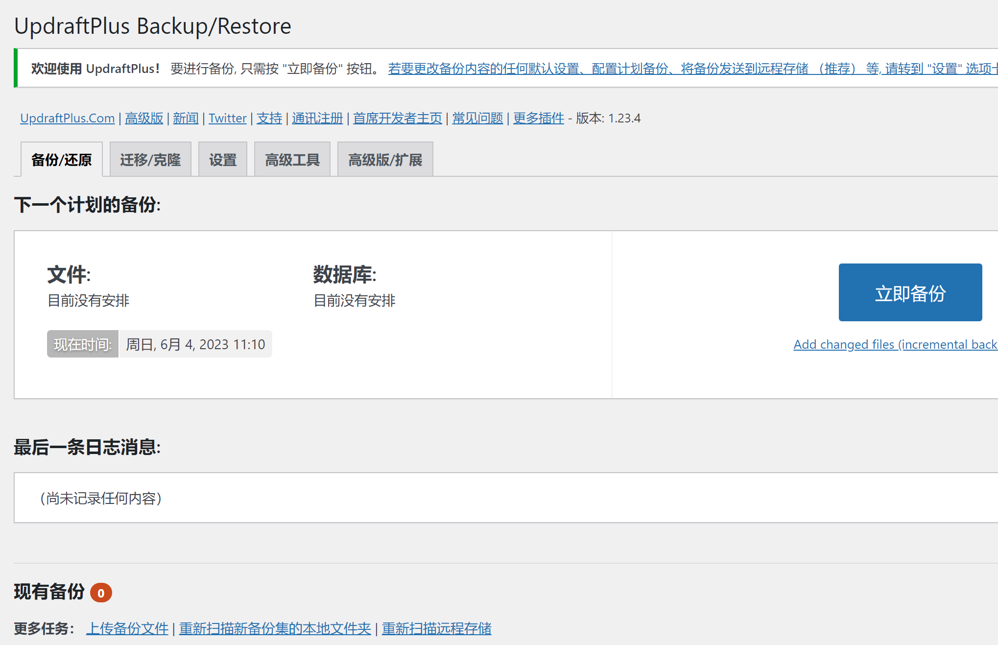Click 目前没有安排 under 数据库

pos(355,300)
